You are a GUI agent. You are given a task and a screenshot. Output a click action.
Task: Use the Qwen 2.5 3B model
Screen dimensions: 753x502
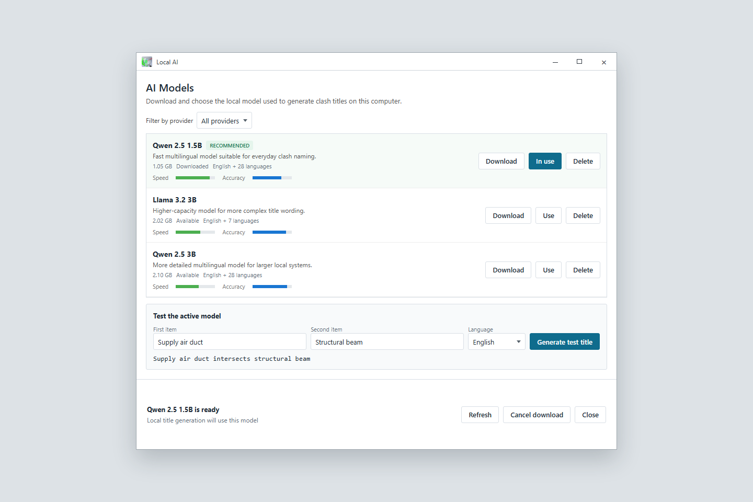549,270
